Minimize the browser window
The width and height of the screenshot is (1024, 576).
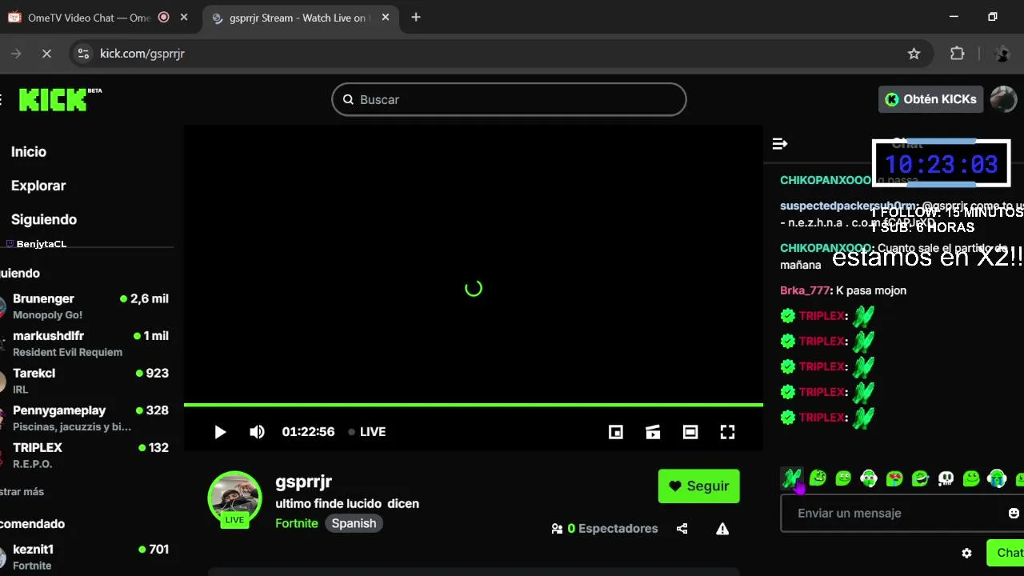click(x=954, y=17)
